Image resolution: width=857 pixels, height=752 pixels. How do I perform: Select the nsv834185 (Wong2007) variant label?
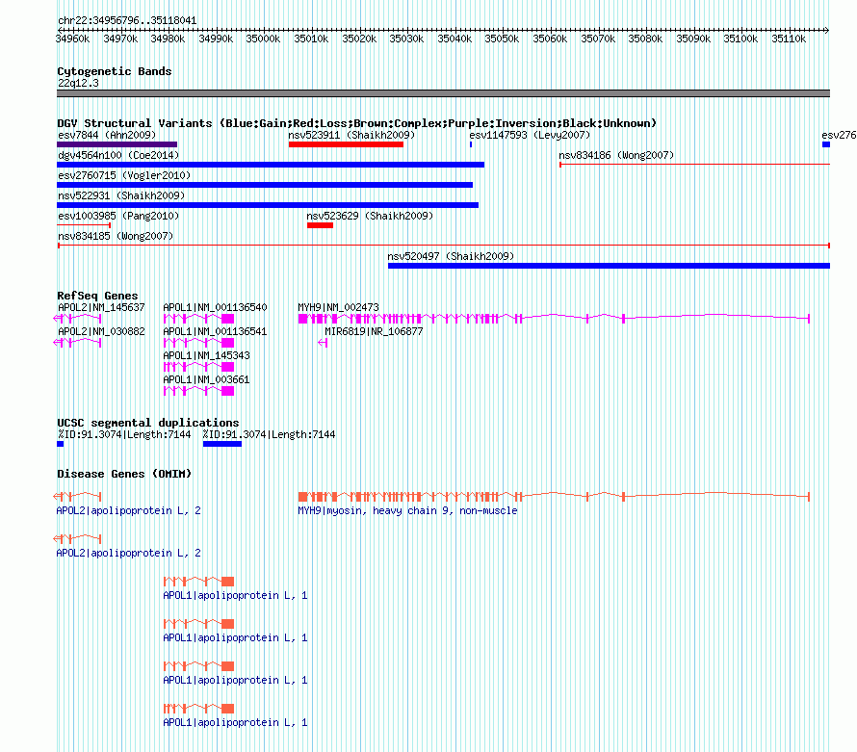click(116, 236)
